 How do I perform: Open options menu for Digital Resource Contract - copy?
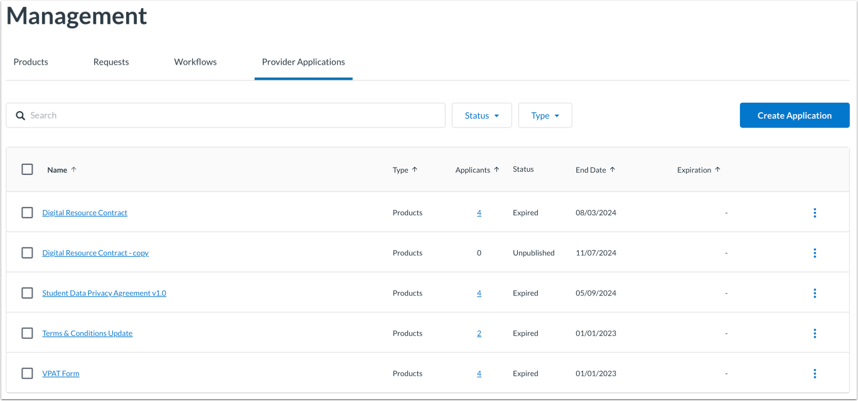coord(815,253)
